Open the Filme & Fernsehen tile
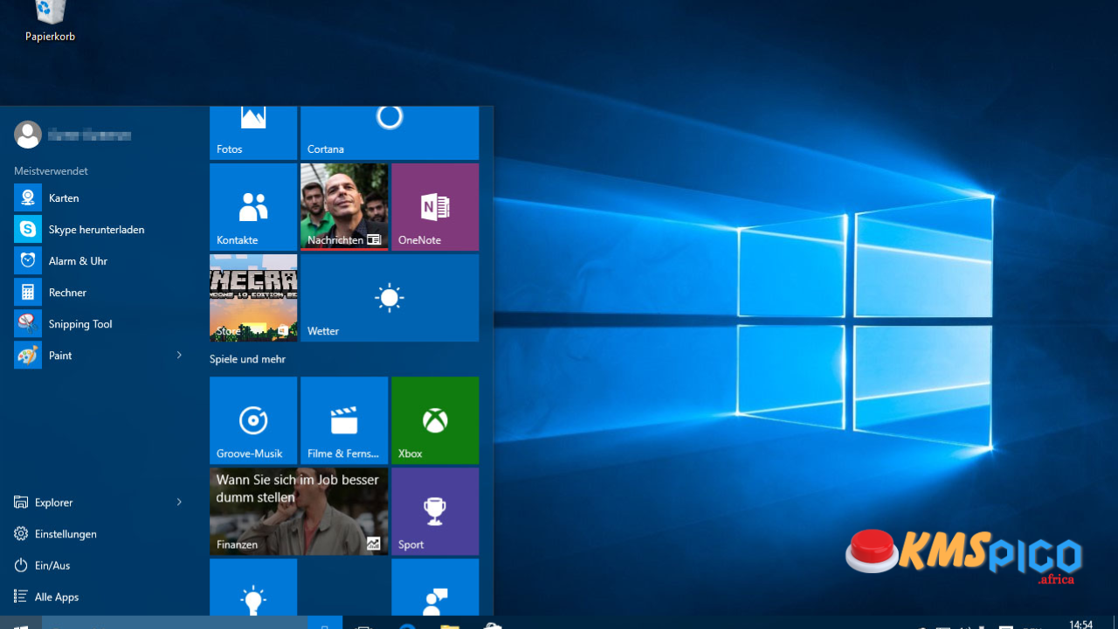The image size is (1118, 629). pos(344,420)
